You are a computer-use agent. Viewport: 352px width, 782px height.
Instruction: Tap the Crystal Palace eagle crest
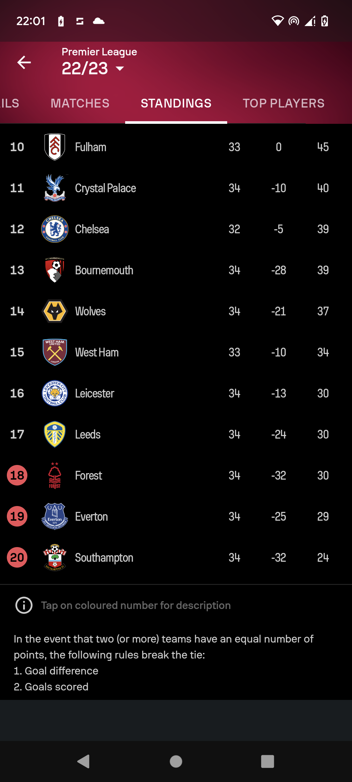(55, 188)
